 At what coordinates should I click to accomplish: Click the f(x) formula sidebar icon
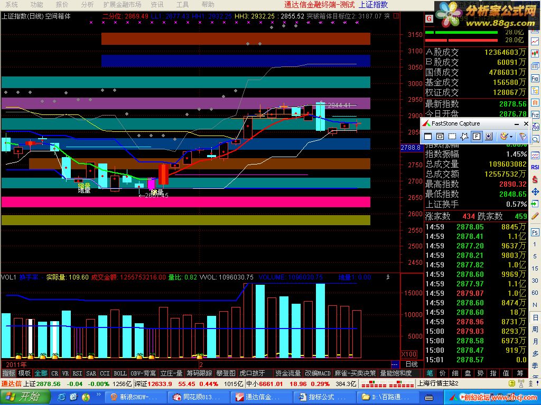click(535, 127)
